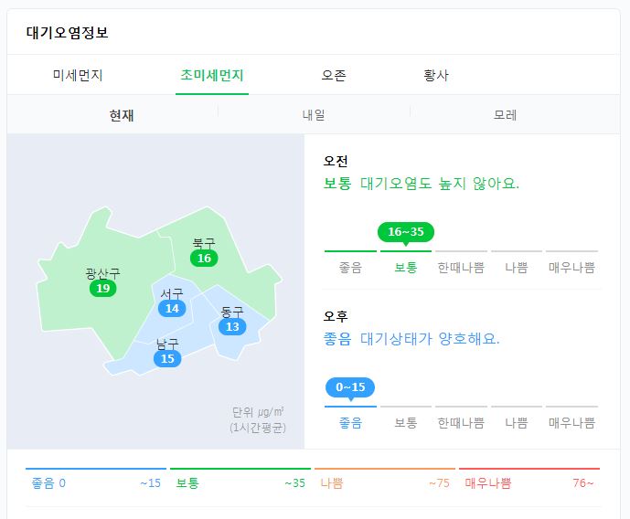
Task: Click the 북구 badge showing 16
Action: coord(204,258)
